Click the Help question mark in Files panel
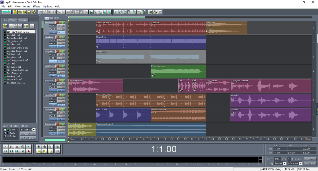 click(x=32, y=26)
